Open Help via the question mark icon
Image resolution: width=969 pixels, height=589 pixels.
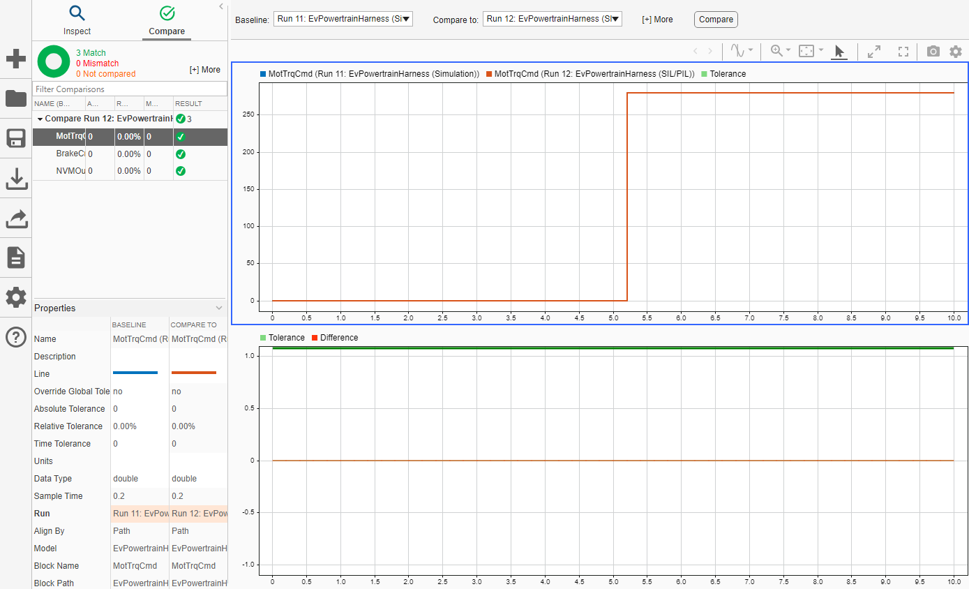[15, 337]
